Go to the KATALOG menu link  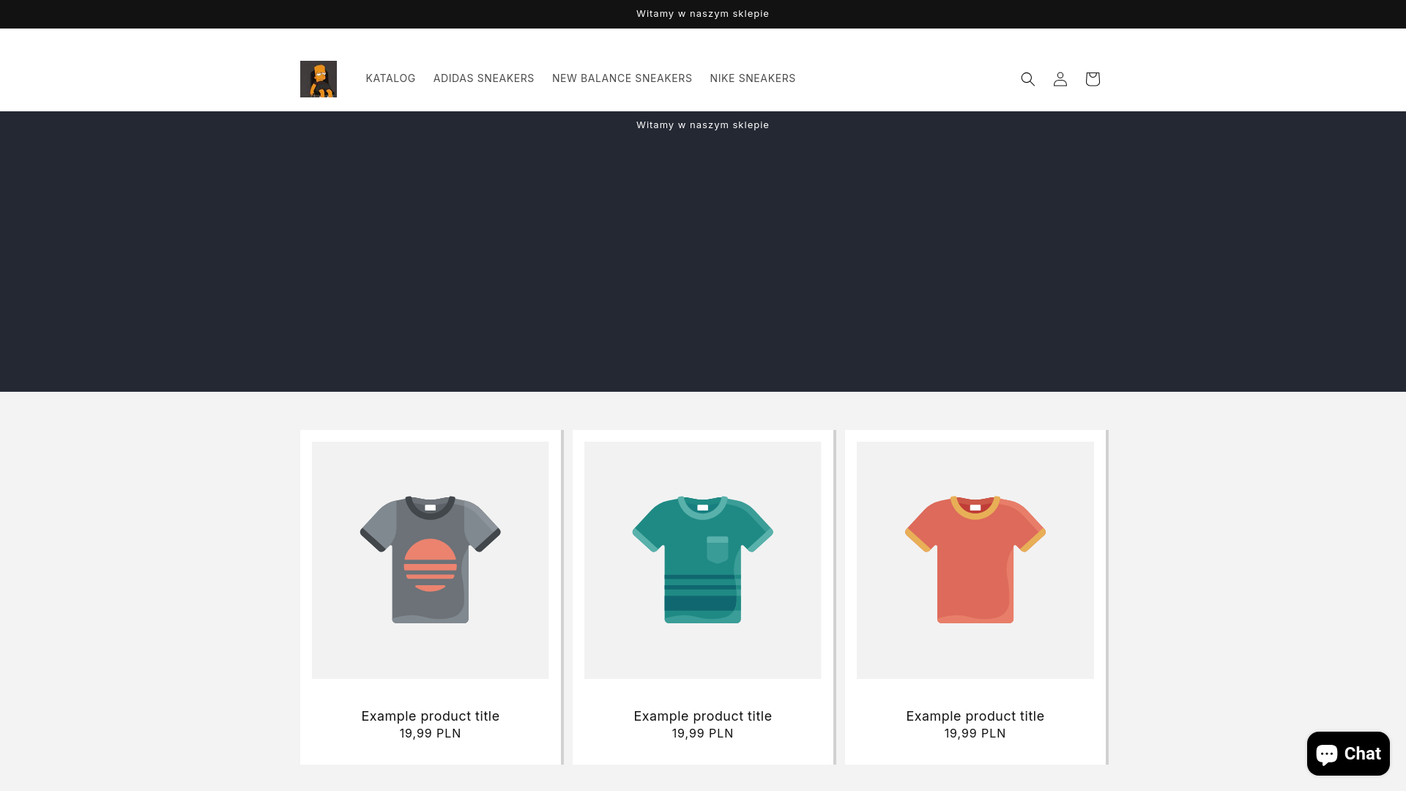tap(390, 78)
